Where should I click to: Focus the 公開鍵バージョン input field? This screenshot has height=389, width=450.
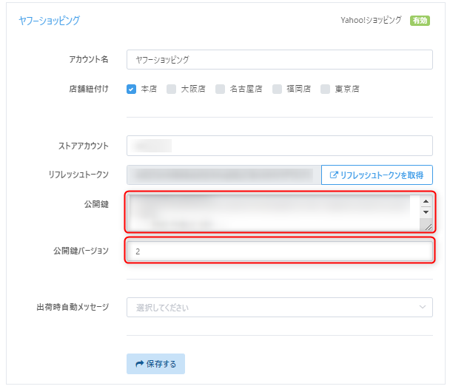279,251
